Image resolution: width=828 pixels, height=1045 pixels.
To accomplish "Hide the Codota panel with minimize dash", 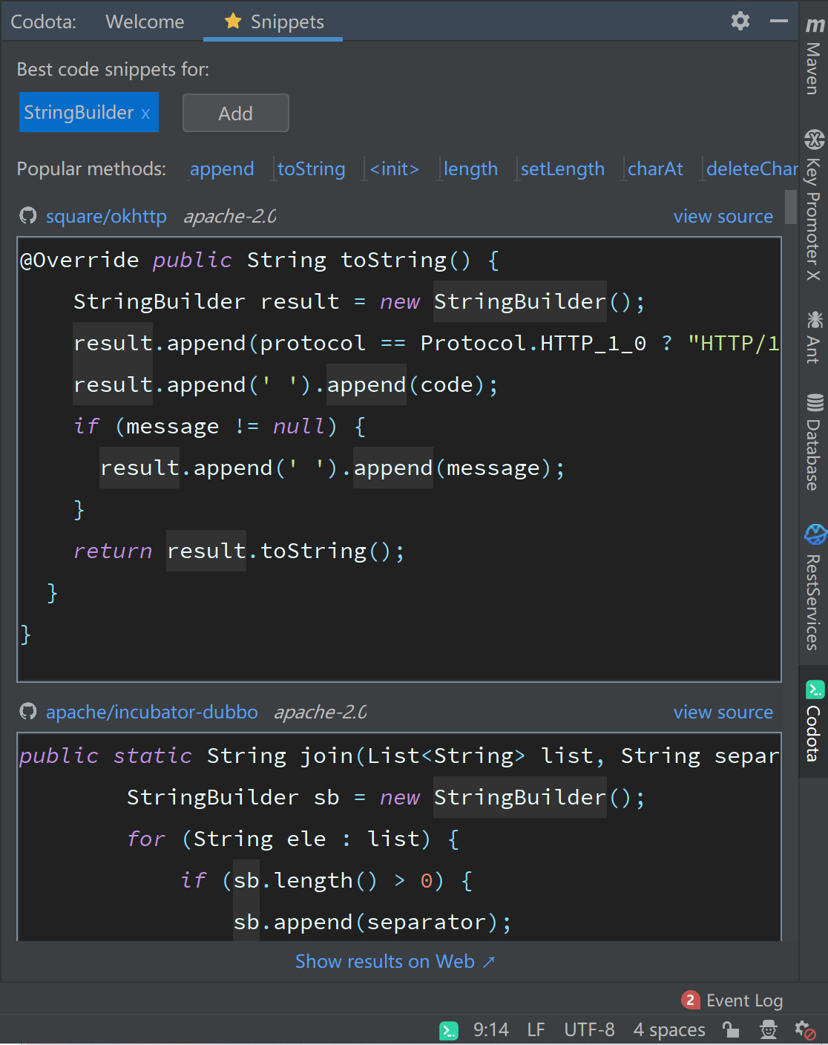I will (779, 21).
